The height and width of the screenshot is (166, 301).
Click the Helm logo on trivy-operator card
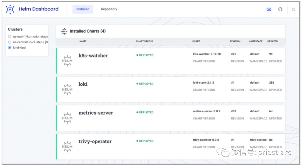(x=67, y=147)
